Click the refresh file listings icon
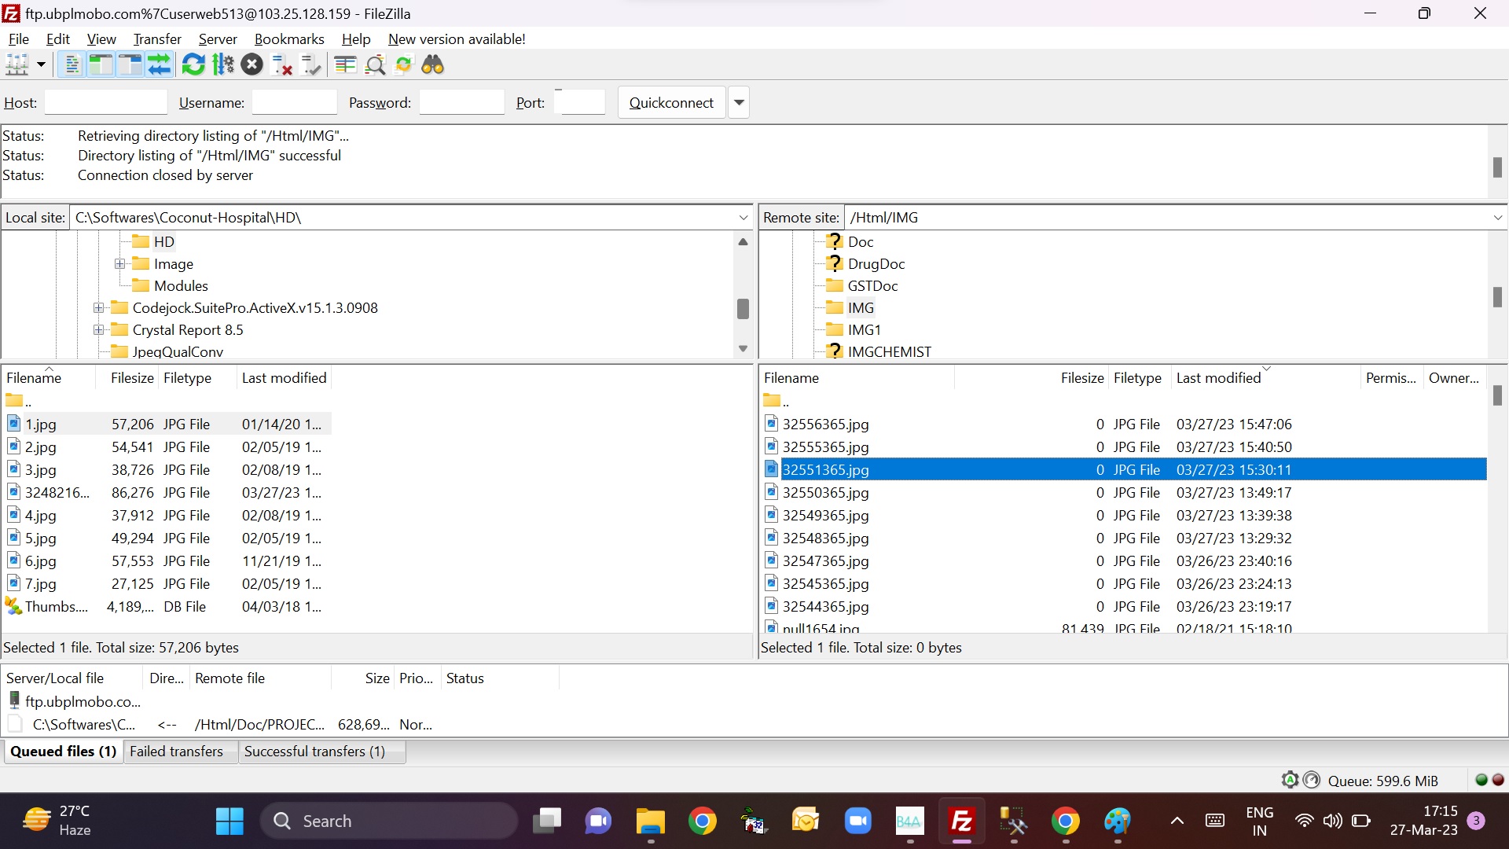This screenshot has width=1509, height=849. pyautogui.click(x=193, y=65)
